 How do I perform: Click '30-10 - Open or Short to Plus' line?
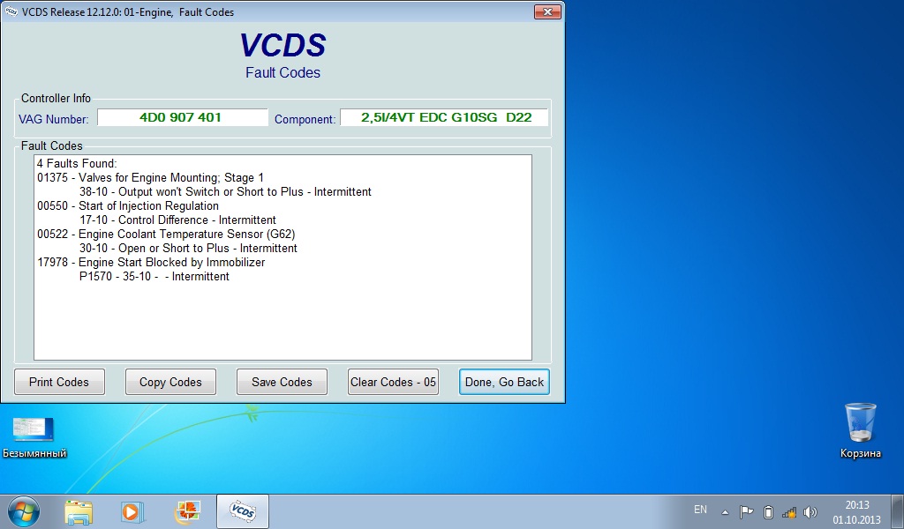point(188,248)
